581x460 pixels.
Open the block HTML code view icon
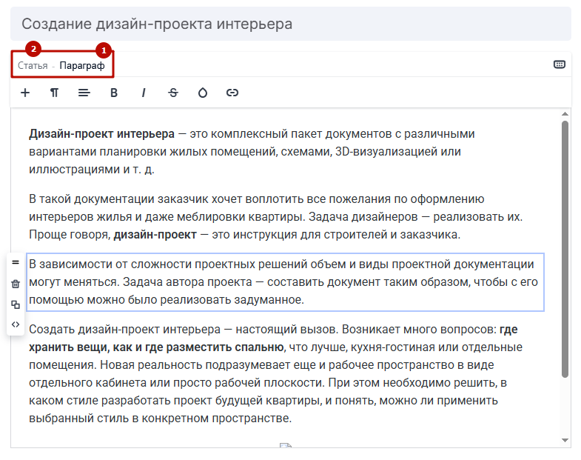16,324
